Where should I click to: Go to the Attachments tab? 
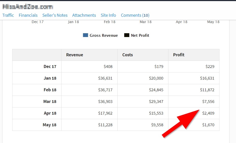tap(84, 15)
